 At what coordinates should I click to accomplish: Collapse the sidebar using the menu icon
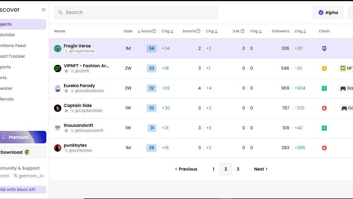43,10
